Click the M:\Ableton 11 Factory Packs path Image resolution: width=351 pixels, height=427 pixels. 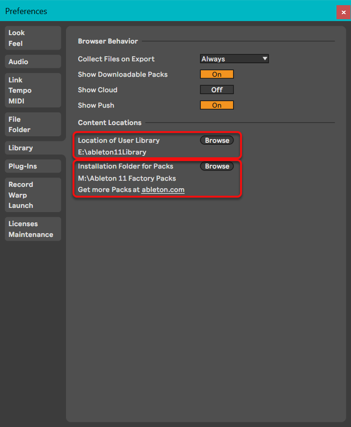[x=127, y=178]
